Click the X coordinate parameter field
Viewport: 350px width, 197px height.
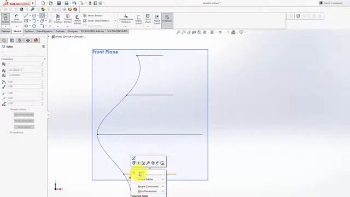click(x=25, y=71)
